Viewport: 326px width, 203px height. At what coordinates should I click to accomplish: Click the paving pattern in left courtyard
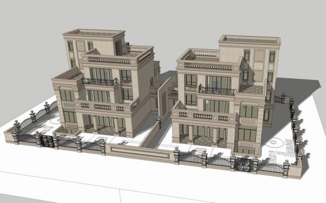[x=56, y=122]
